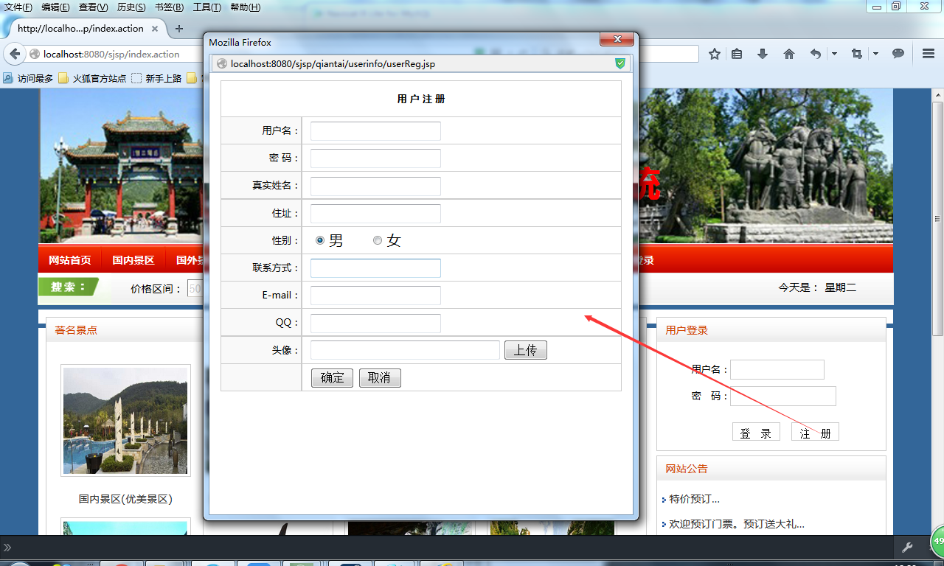The image size is (944, 566).
Task: Click the 用户注册 form heading
Action: click(421, 99)
